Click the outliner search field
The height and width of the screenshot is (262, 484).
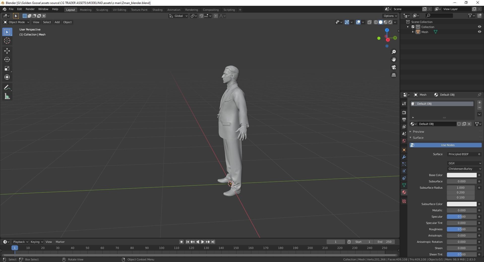(x=439, y=16)
